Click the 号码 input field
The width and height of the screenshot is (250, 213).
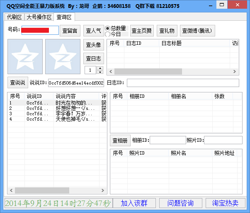[x=40, y=30]
